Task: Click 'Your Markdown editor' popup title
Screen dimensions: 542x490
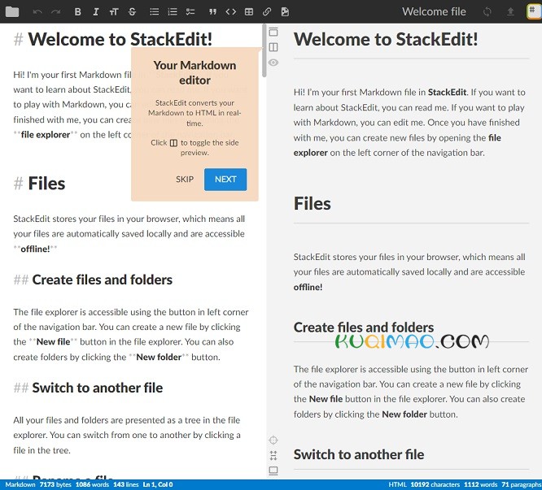Action: tap(195, 73)
